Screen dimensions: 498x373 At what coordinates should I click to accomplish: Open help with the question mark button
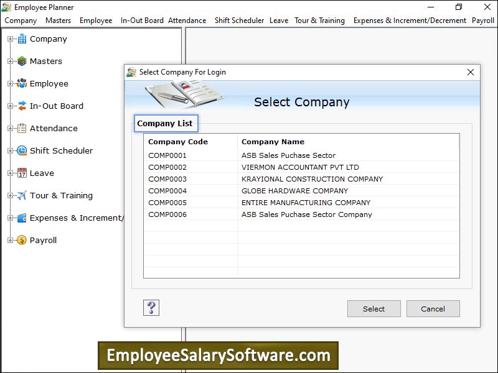pos(151,308)
